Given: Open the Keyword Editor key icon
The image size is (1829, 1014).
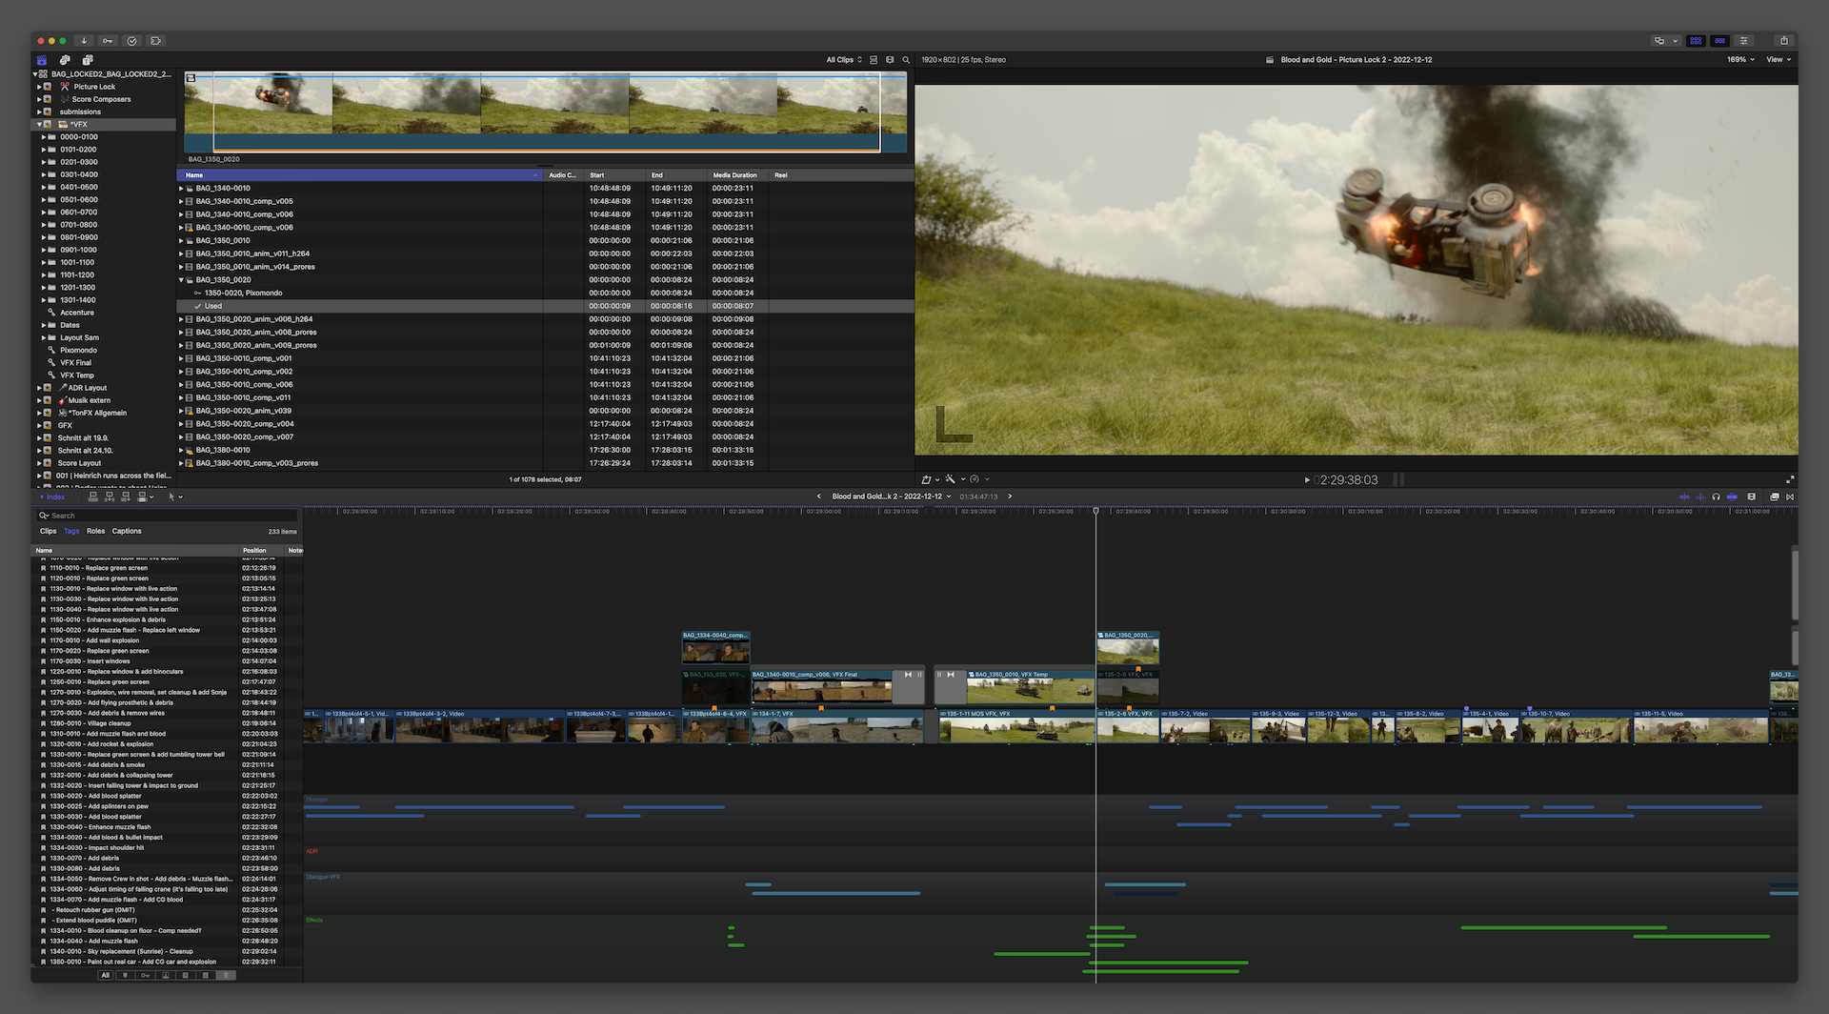Looking at the screenshot, I should (x=108, y=41).
